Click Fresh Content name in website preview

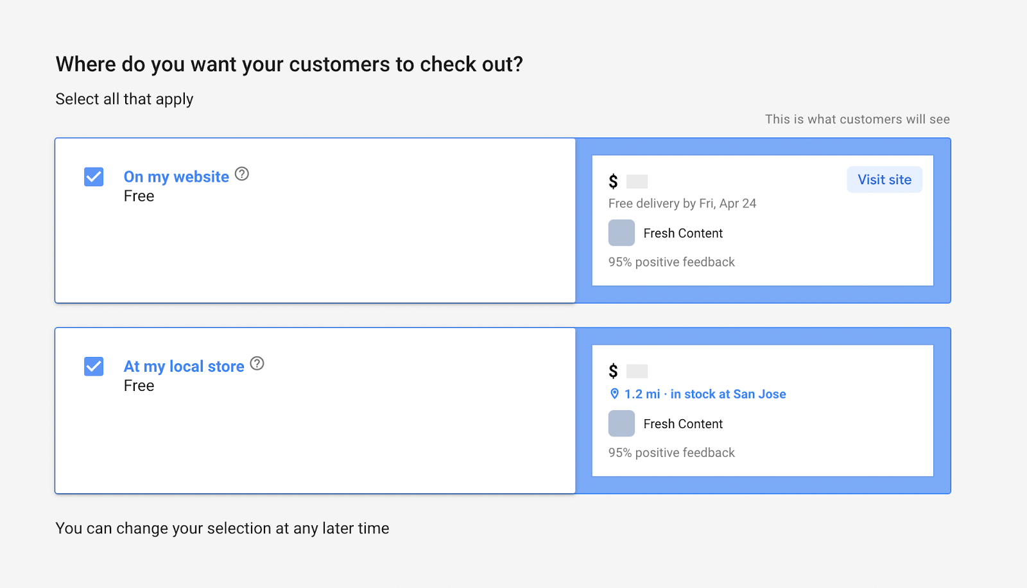(683, 233)
